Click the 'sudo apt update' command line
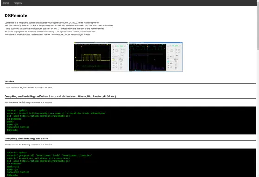The image size is (259, 177). (17, 110)
